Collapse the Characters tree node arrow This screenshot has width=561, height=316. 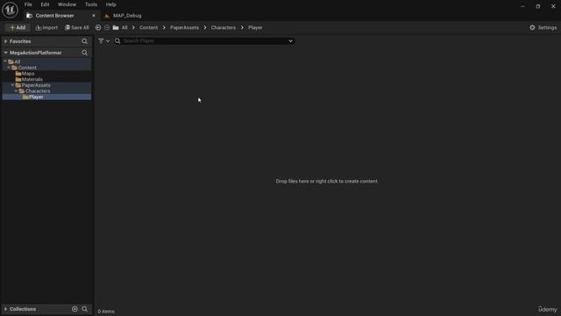coord(16,91)
